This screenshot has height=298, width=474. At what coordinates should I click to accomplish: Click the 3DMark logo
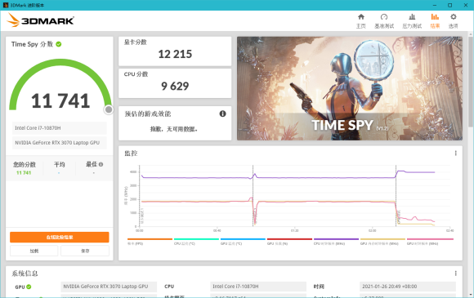(x=40, y=20)
